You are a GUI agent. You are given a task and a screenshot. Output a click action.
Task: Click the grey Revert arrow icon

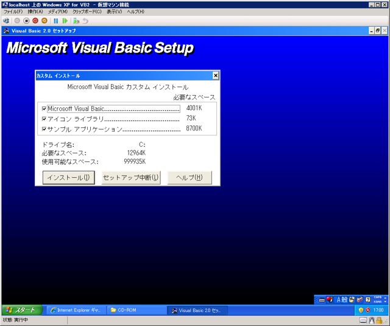point(85,21)
